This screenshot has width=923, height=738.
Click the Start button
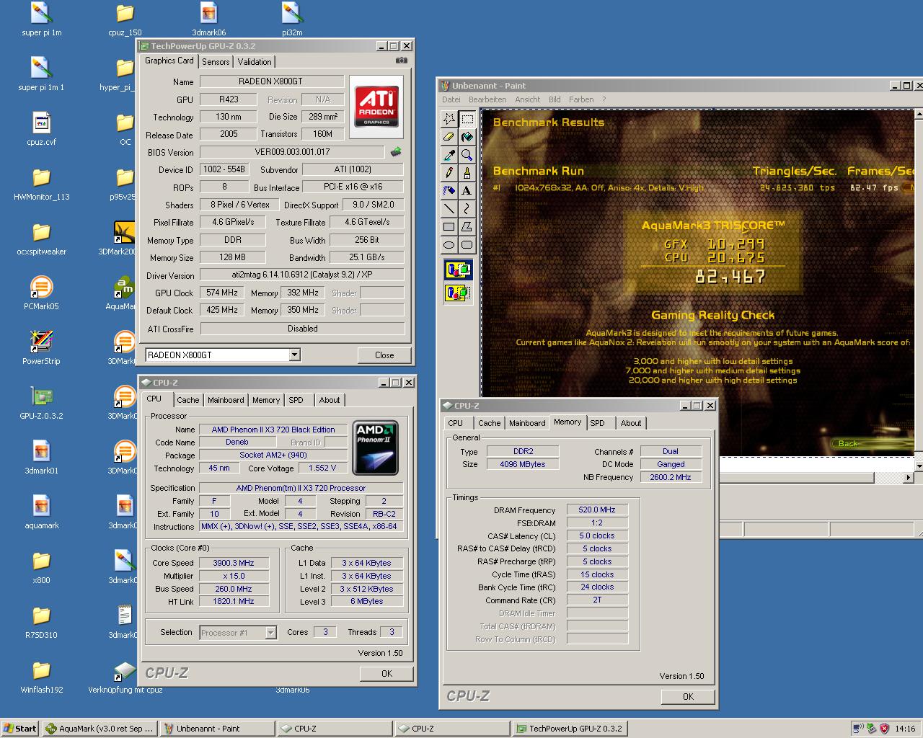point(20,729)
